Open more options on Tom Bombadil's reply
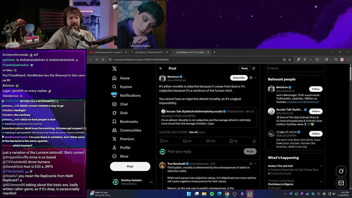The width and height of the screenshot is (352, 198). pyautogui.click(x=255, y=164)
